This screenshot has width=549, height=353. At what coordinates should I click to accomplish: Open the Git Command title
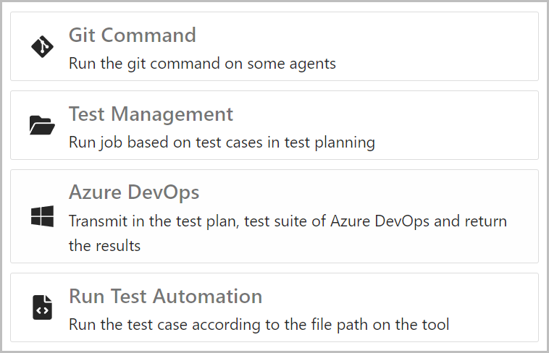tap(133, 35)
